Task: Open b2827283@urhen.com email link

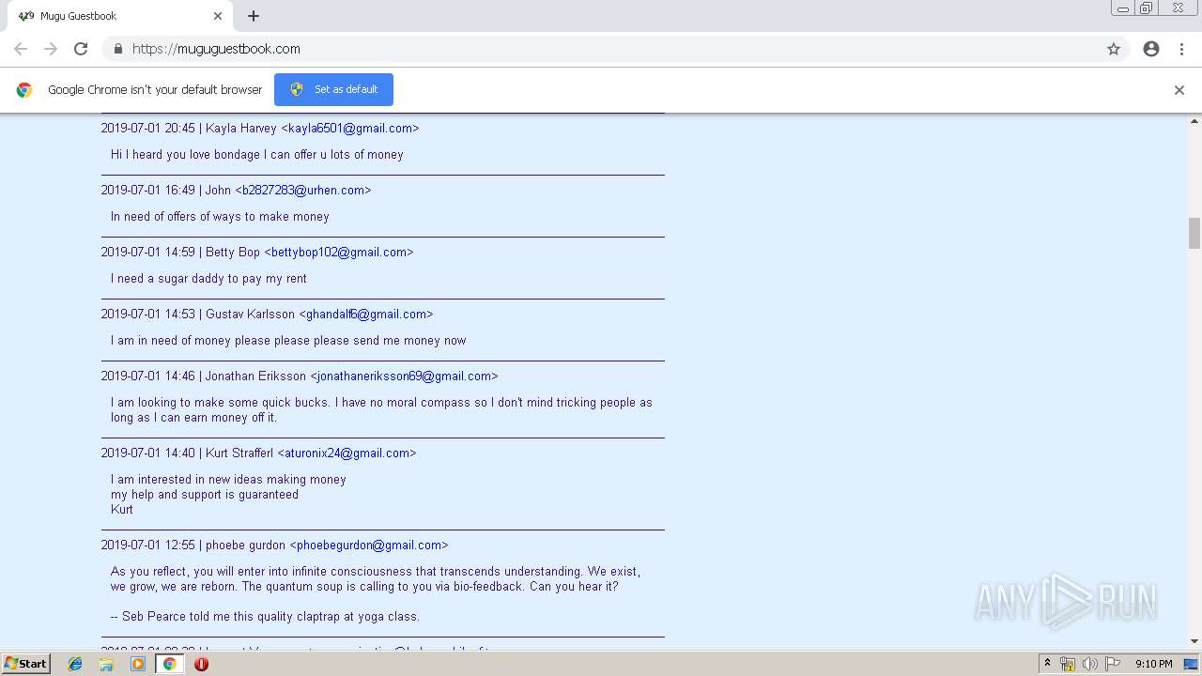Action: click(x=303, y=190)
